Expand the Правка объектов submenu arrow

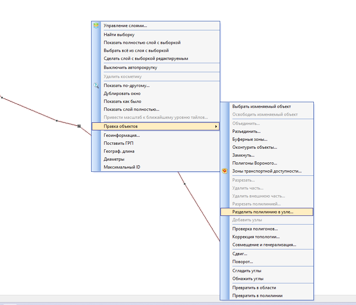(216, 126)
